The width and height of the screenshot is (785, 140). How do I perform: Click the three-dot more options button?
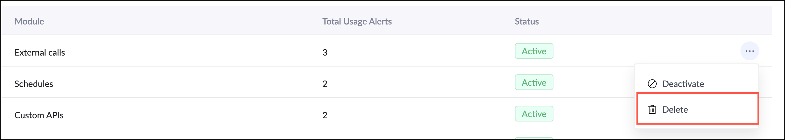tap(749, 51)
